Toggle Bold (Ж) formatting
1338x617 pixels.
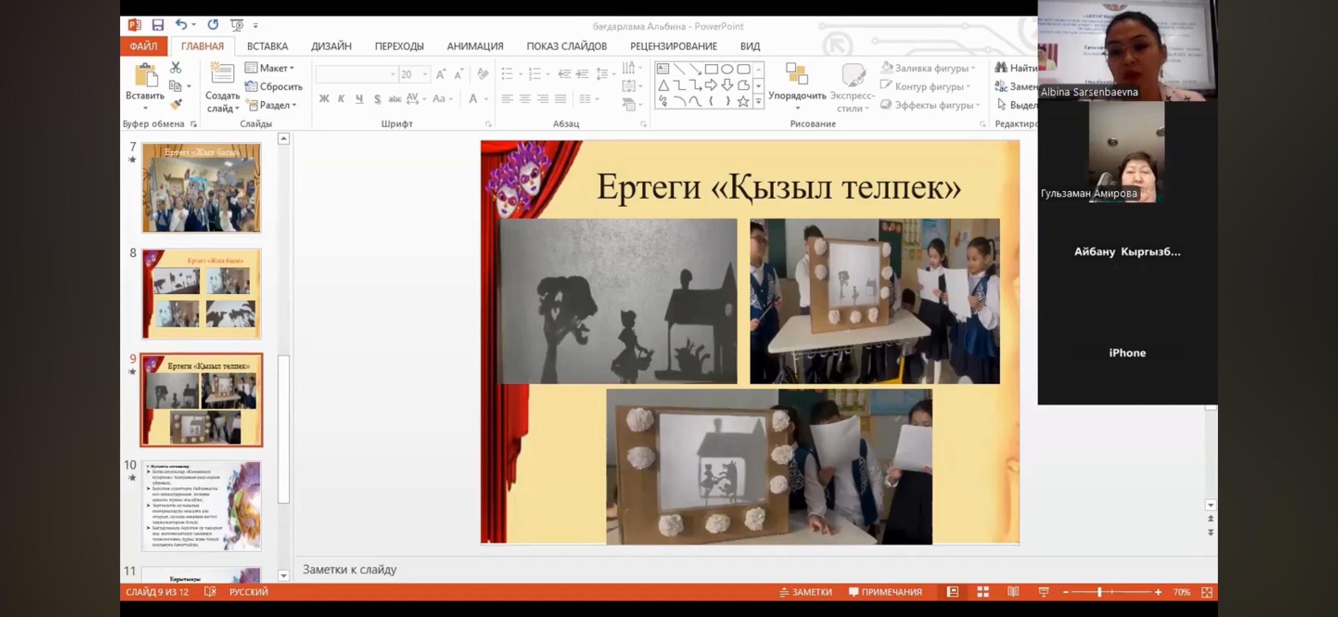[x=324, y=99]
